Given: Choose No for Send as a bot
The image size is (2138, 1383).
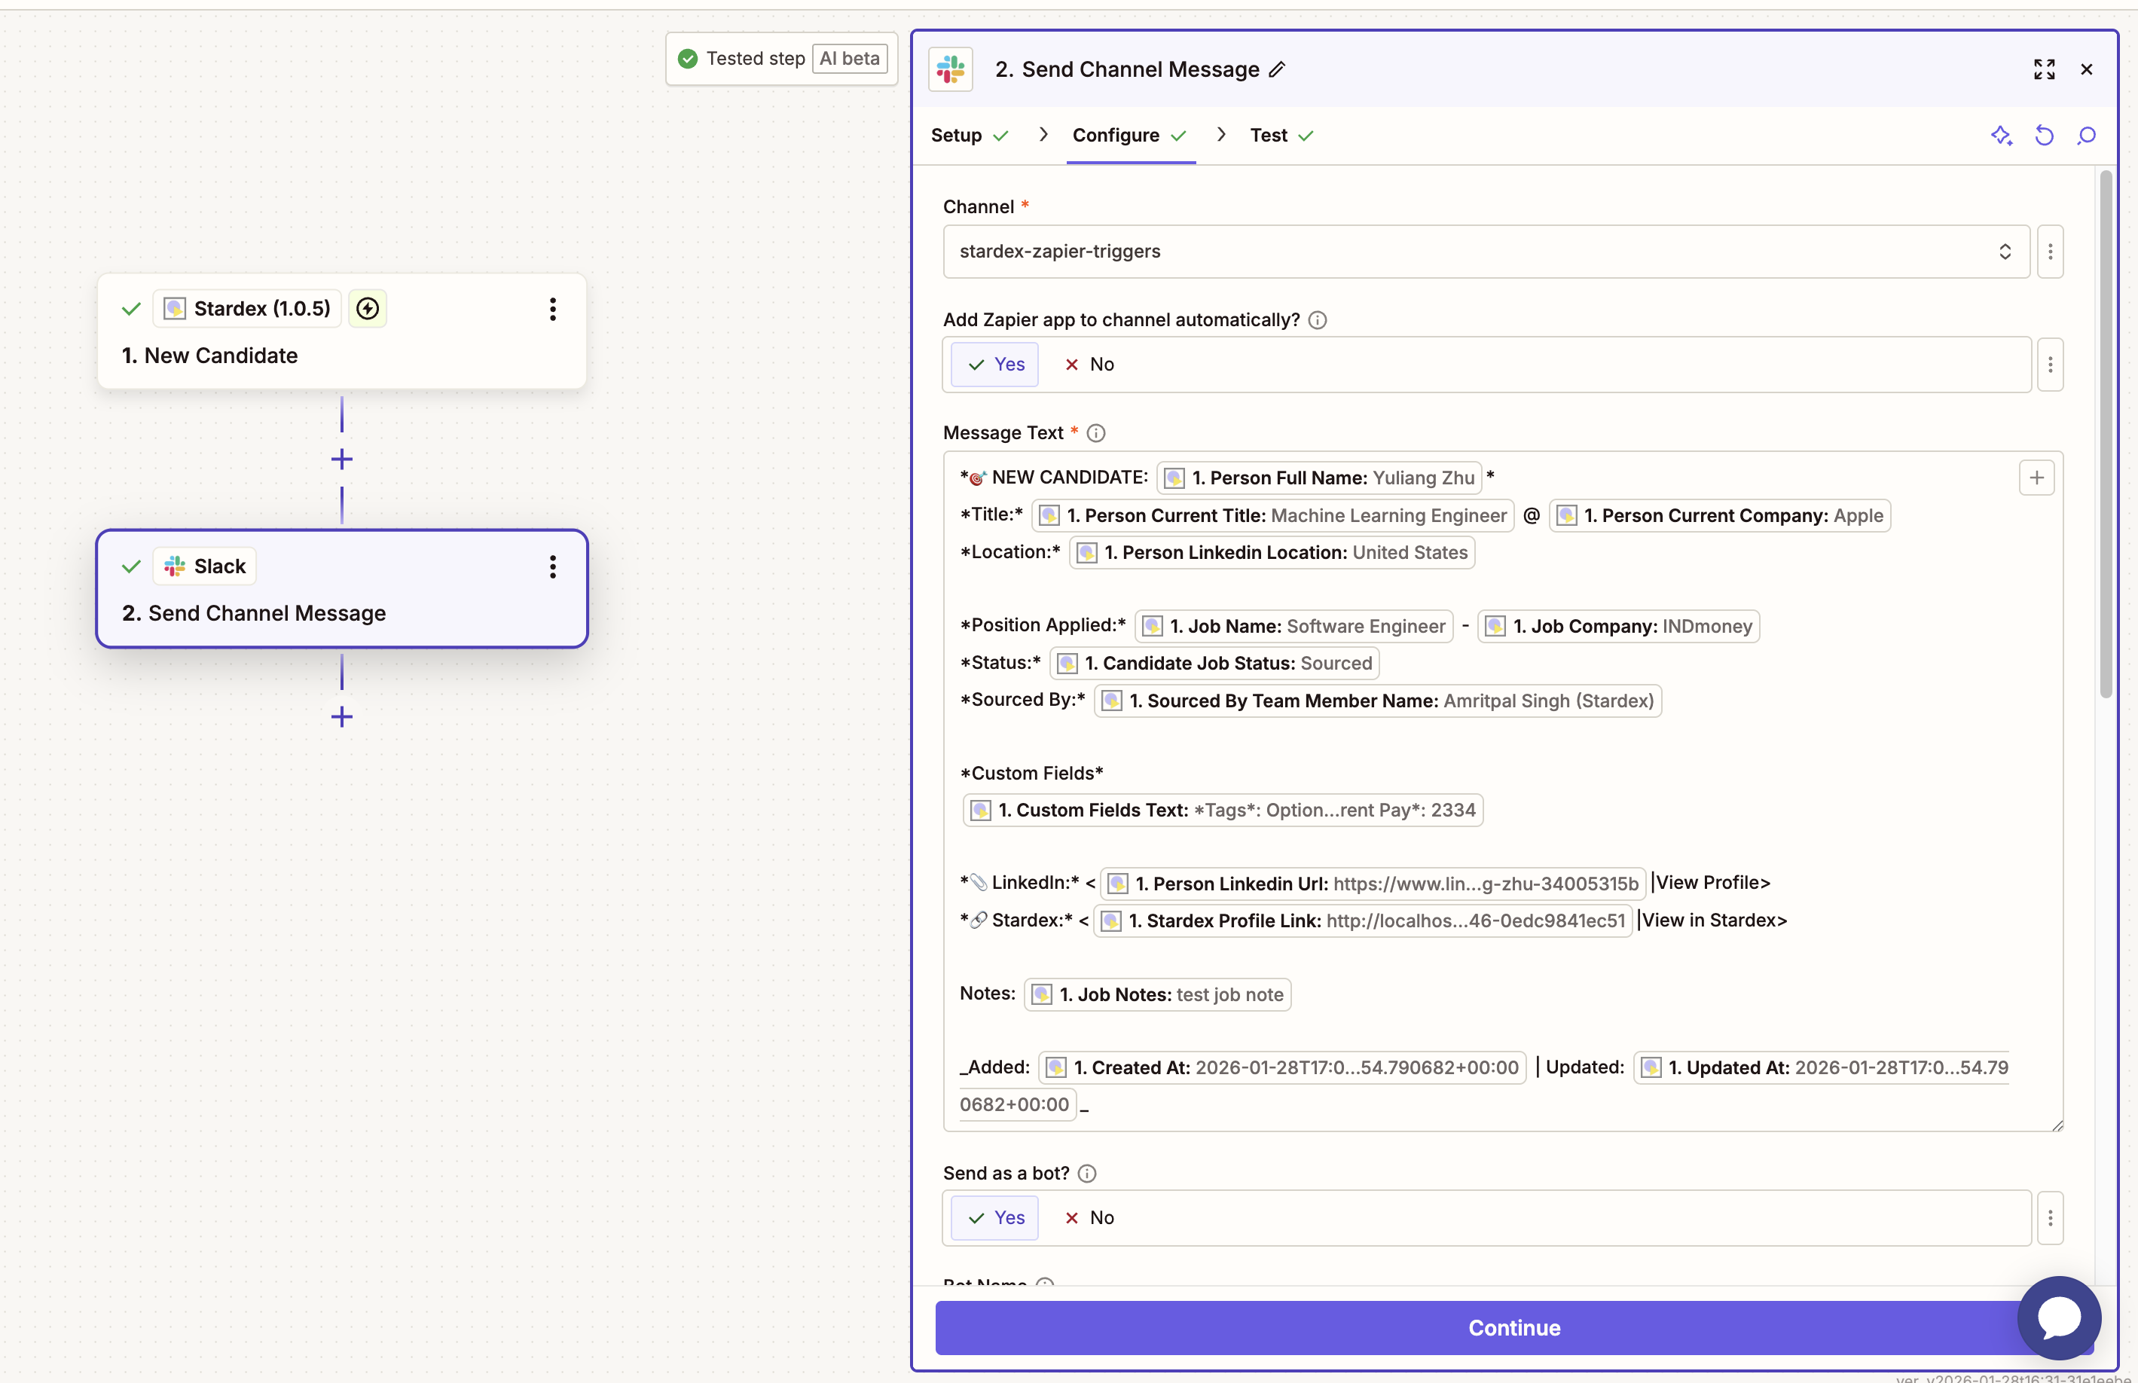Looking at the screenshot, I should click(x=1089, y=1218).
